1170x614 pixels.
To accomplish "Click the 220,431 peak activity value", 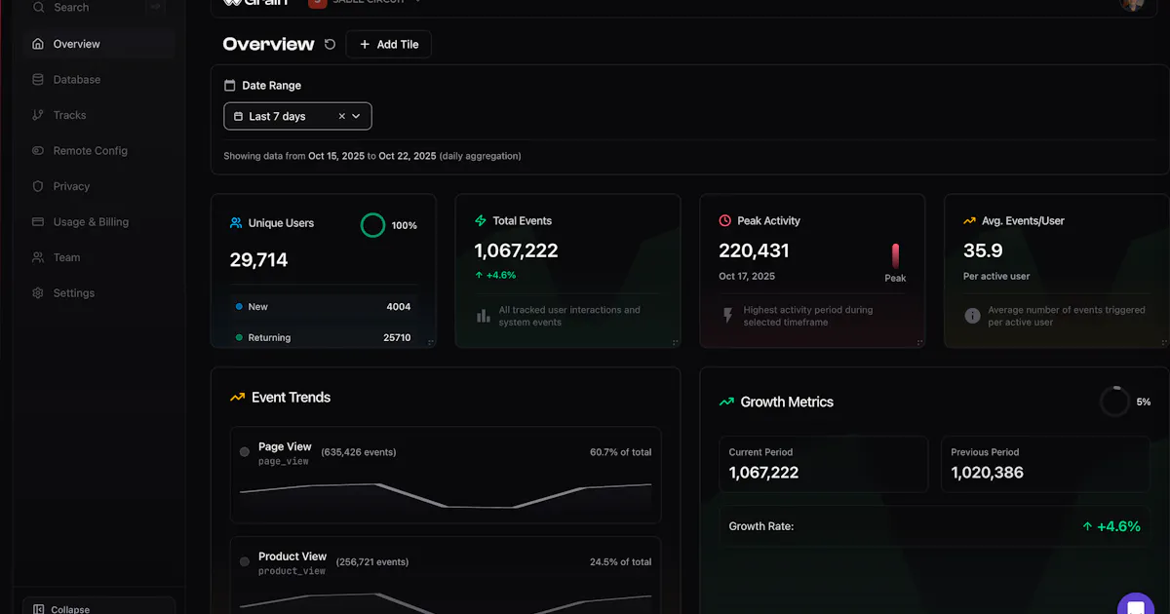I will (x=754, y=250).
